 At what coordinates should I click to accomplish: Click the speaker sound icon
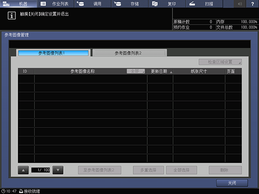(240, 3)
